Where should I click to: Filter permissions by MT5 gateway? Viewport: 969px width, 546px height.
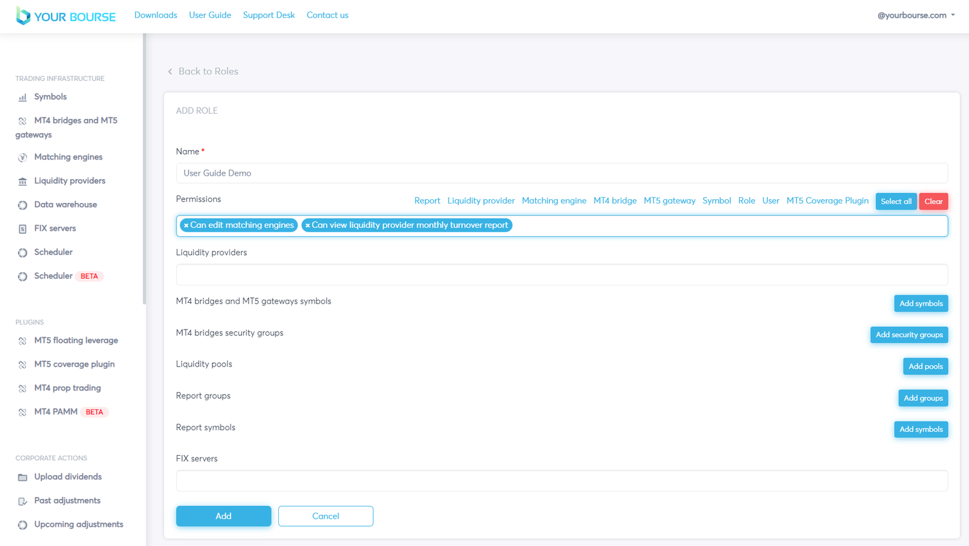[x=669, y=200]
